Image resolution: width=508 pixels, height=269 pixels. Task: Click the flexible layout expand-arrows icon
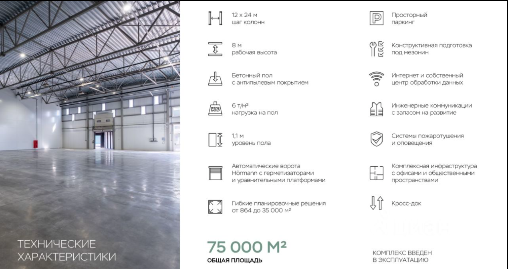(x=215, y=207)
